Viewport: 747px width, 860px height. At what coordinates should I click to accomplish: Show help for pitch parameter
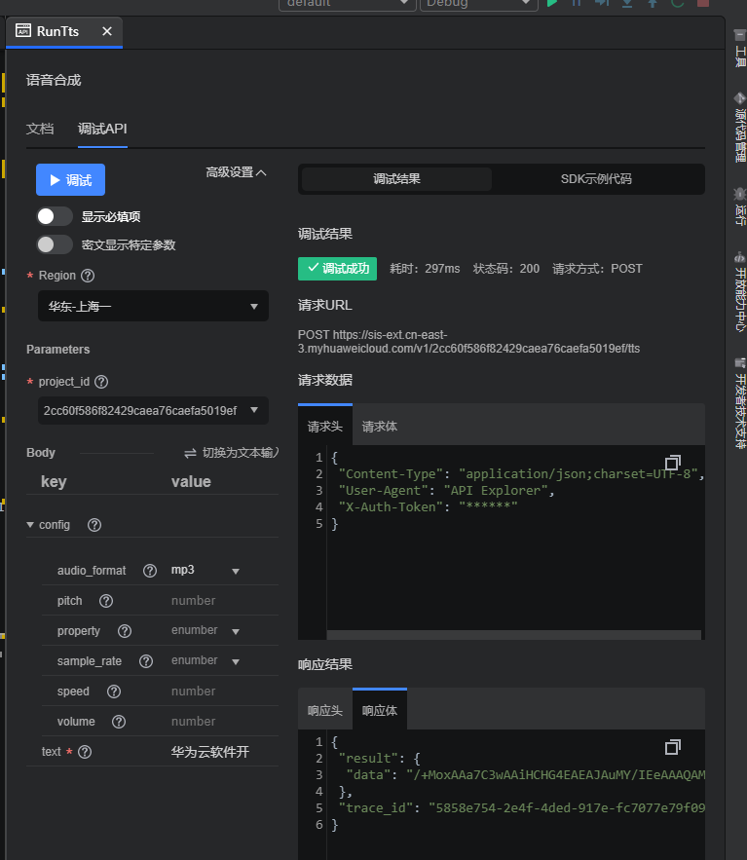[106, 601]
